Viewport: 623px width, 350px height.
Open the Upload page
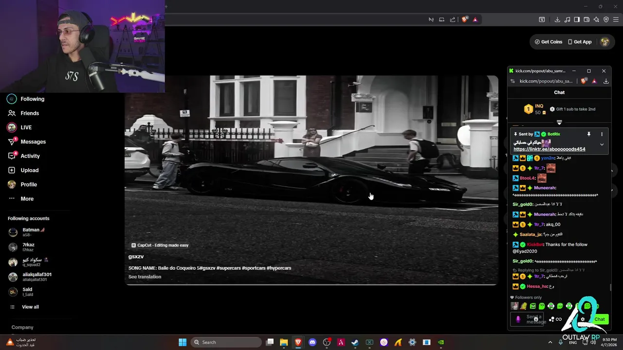pyautogui.click(x=23, y=170)
